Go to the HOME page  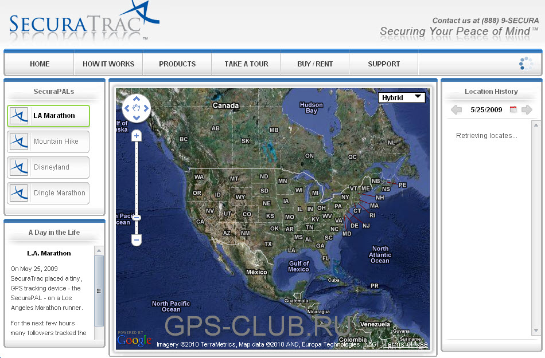(x=40, y=64)
